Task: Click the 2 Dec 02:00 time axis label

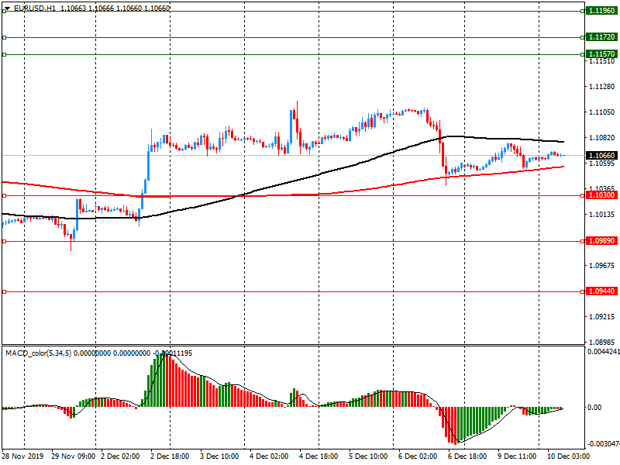Action: point(120,456)
